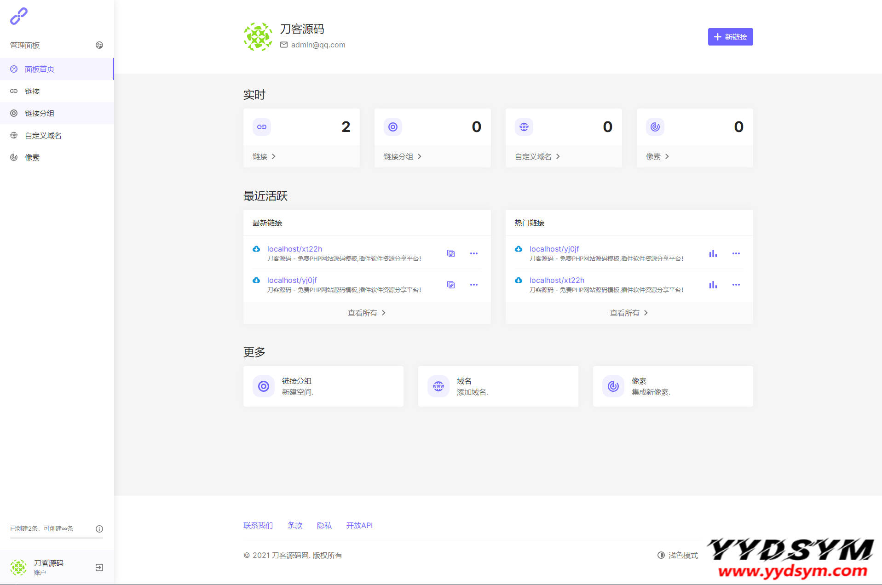
Task: Open stats chart for popular localhost/xt22h
Action: [x=713, y=285]
